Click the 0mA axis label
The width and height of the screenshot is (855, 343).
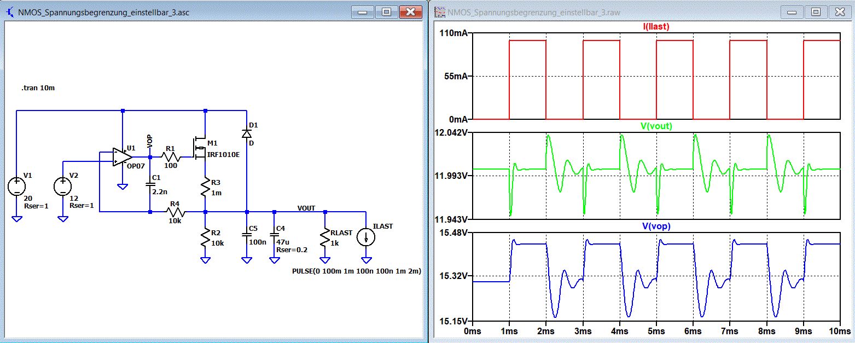pyautogui.click(x=458, y=119)
